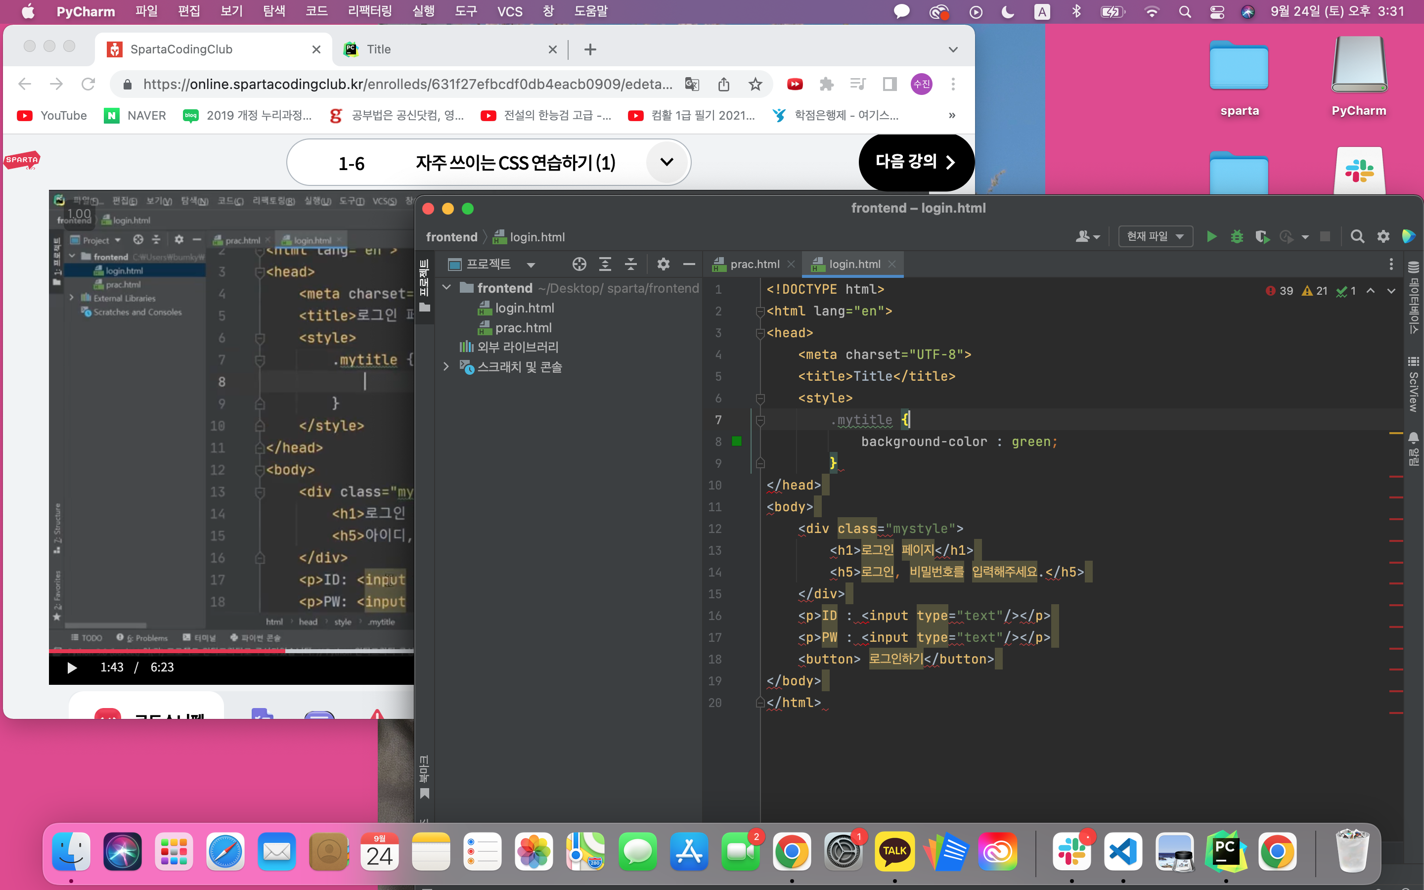The image size is (1424, 890).
Task: Open Chrome extensions puzzle icon
Action: 826,84
